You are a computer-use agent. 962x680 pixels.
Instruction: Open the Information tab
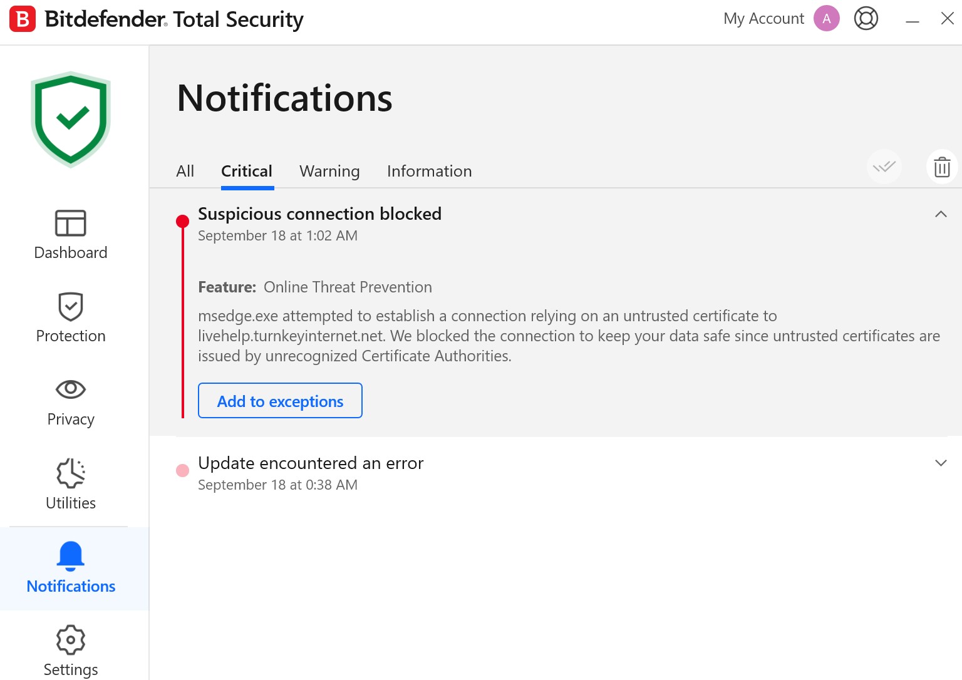pyautogui.click(x=429, y=171)
